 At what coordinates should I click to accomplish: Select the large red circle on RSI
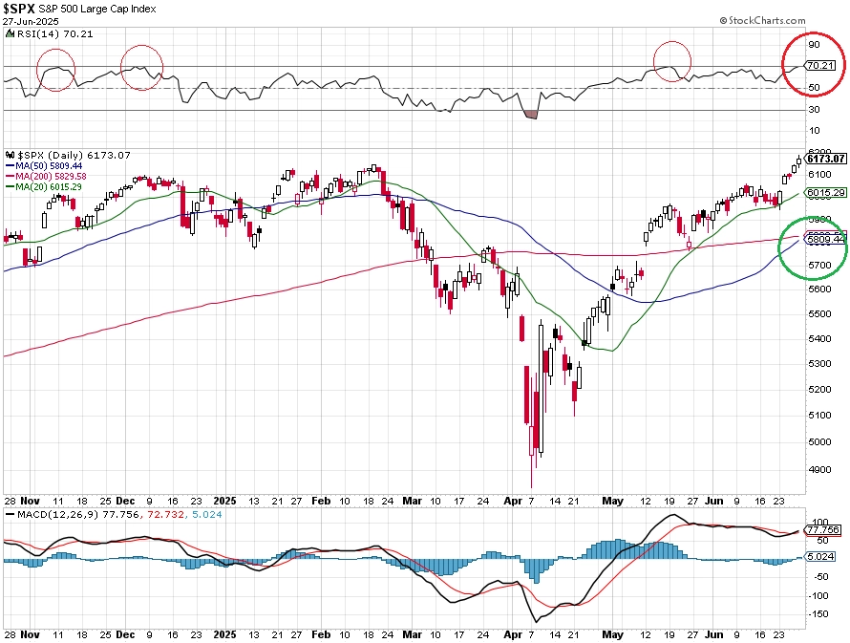(813, 64)
